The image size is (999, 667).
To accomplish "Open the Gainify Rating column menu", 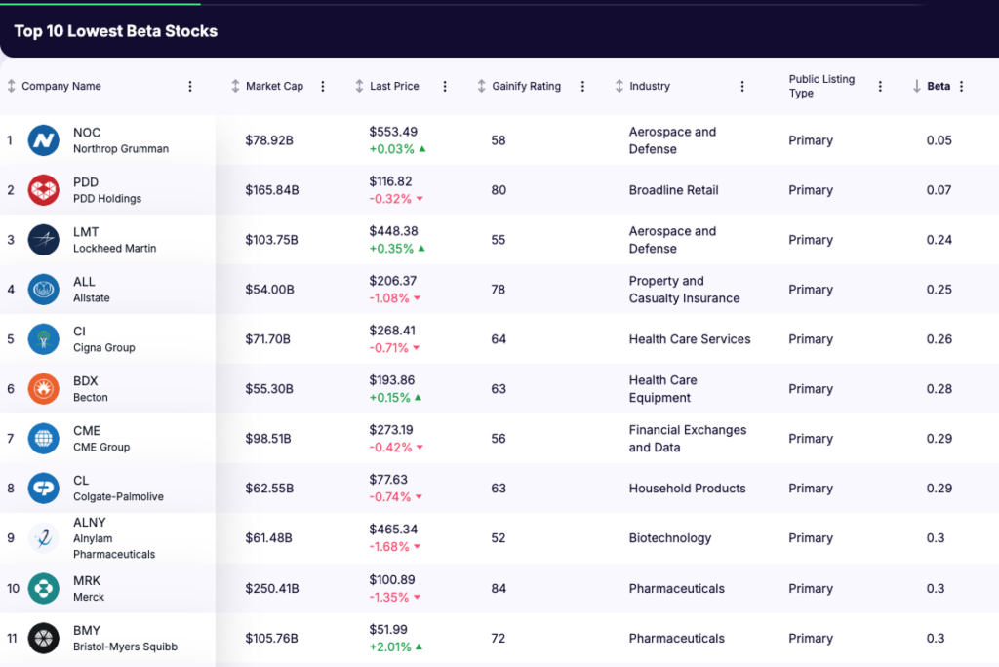I will [x=582, y=86].
